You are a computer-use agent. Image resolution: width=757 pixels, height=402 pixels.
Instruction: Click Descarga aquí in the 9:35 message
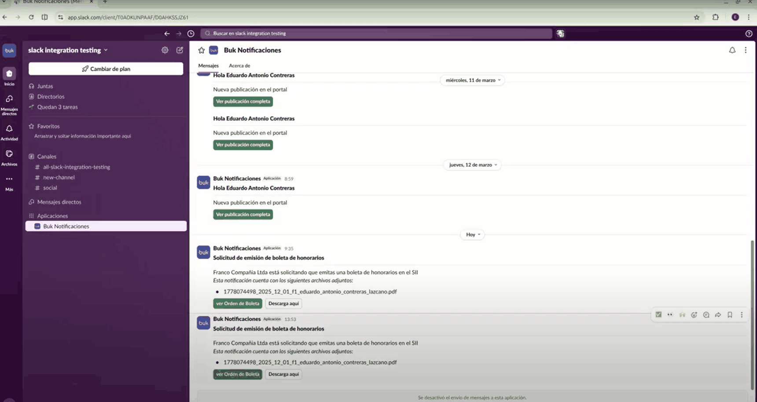pos(283,303)
